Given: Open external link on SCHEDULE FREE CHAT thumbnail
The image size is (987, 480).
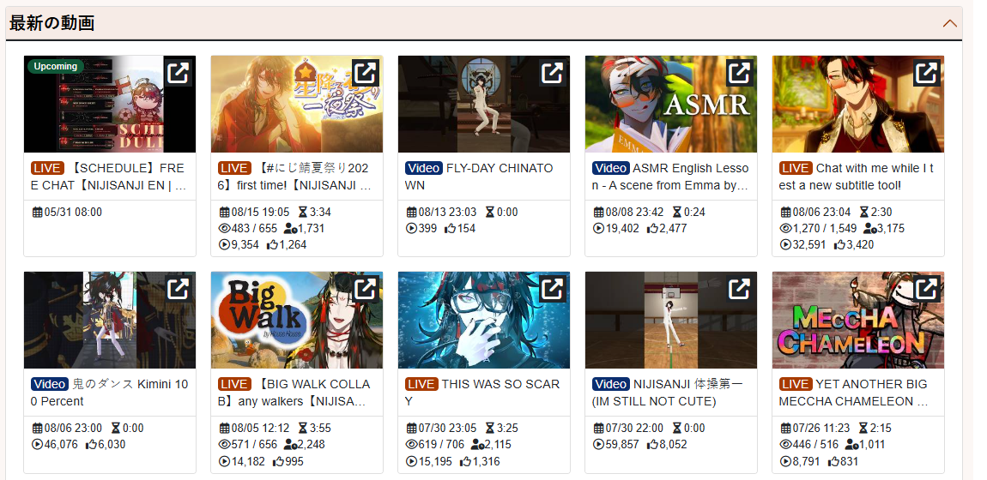Looking at the screenshot, I should pos(179,73).
